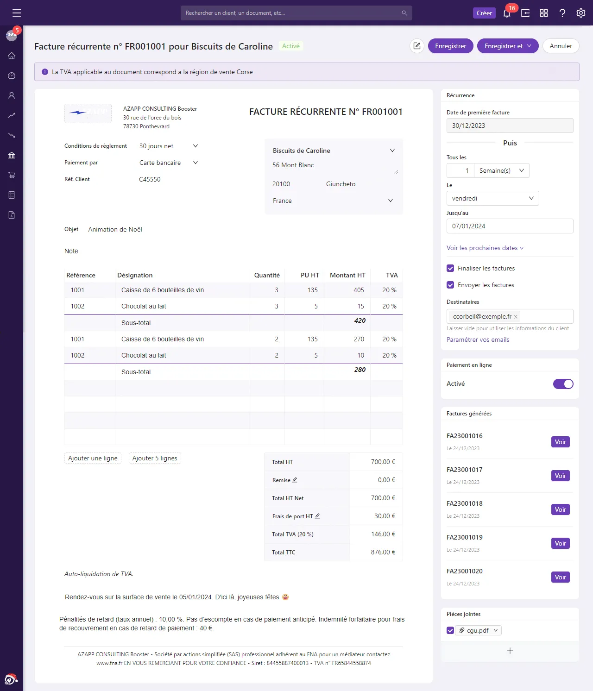Open the apps grid icon
593x691 pixels.
544,13
